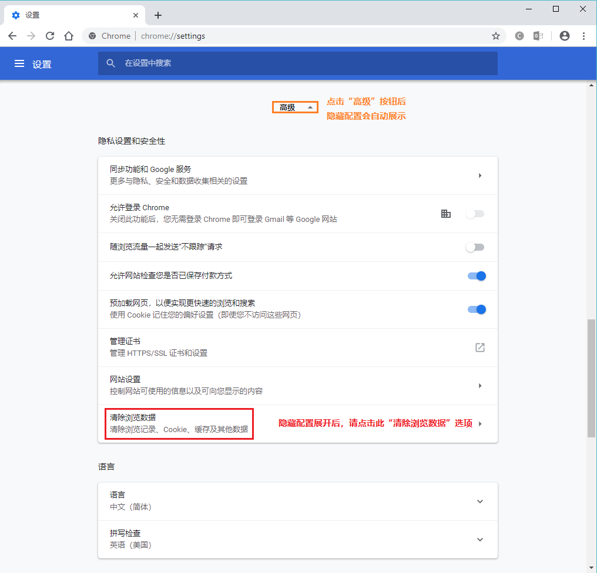Click the 拼写检查 row label
Screen dimensions: 597x573
tap(125, 533)
